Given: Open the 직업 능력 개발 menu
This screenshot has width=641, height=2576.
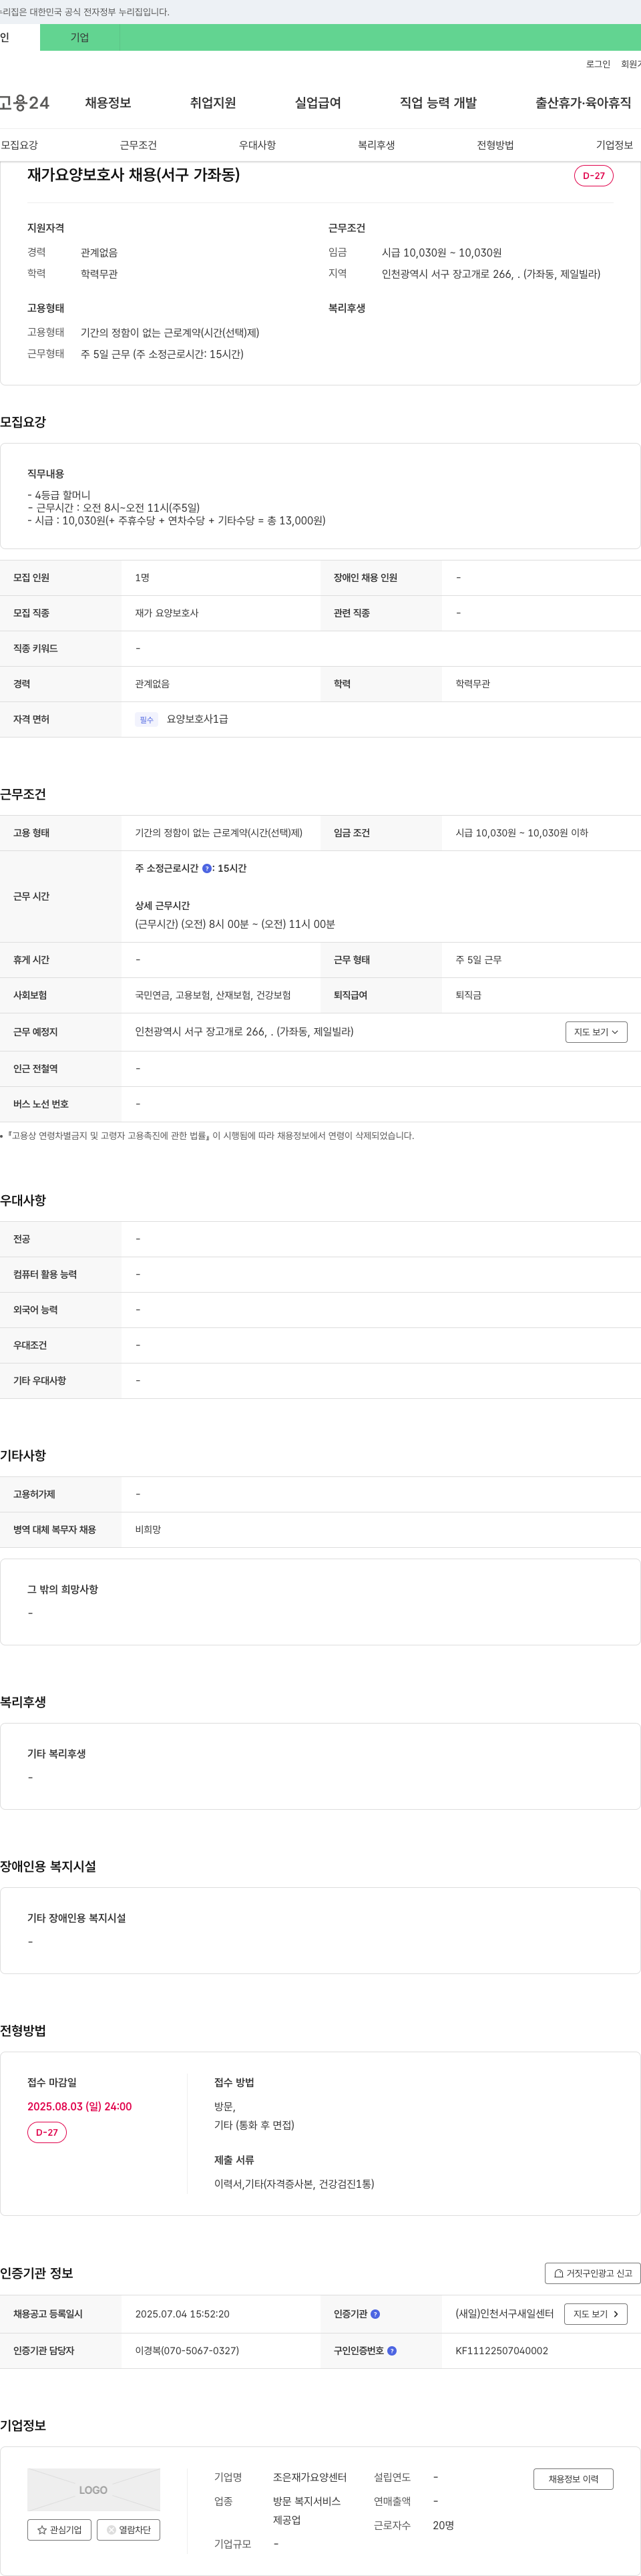Looking at the screenshot, I should coord(438,103).
